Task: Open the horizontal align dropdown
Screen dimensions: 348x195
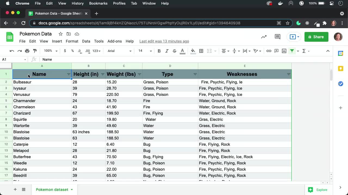Action: click(225, 51)
